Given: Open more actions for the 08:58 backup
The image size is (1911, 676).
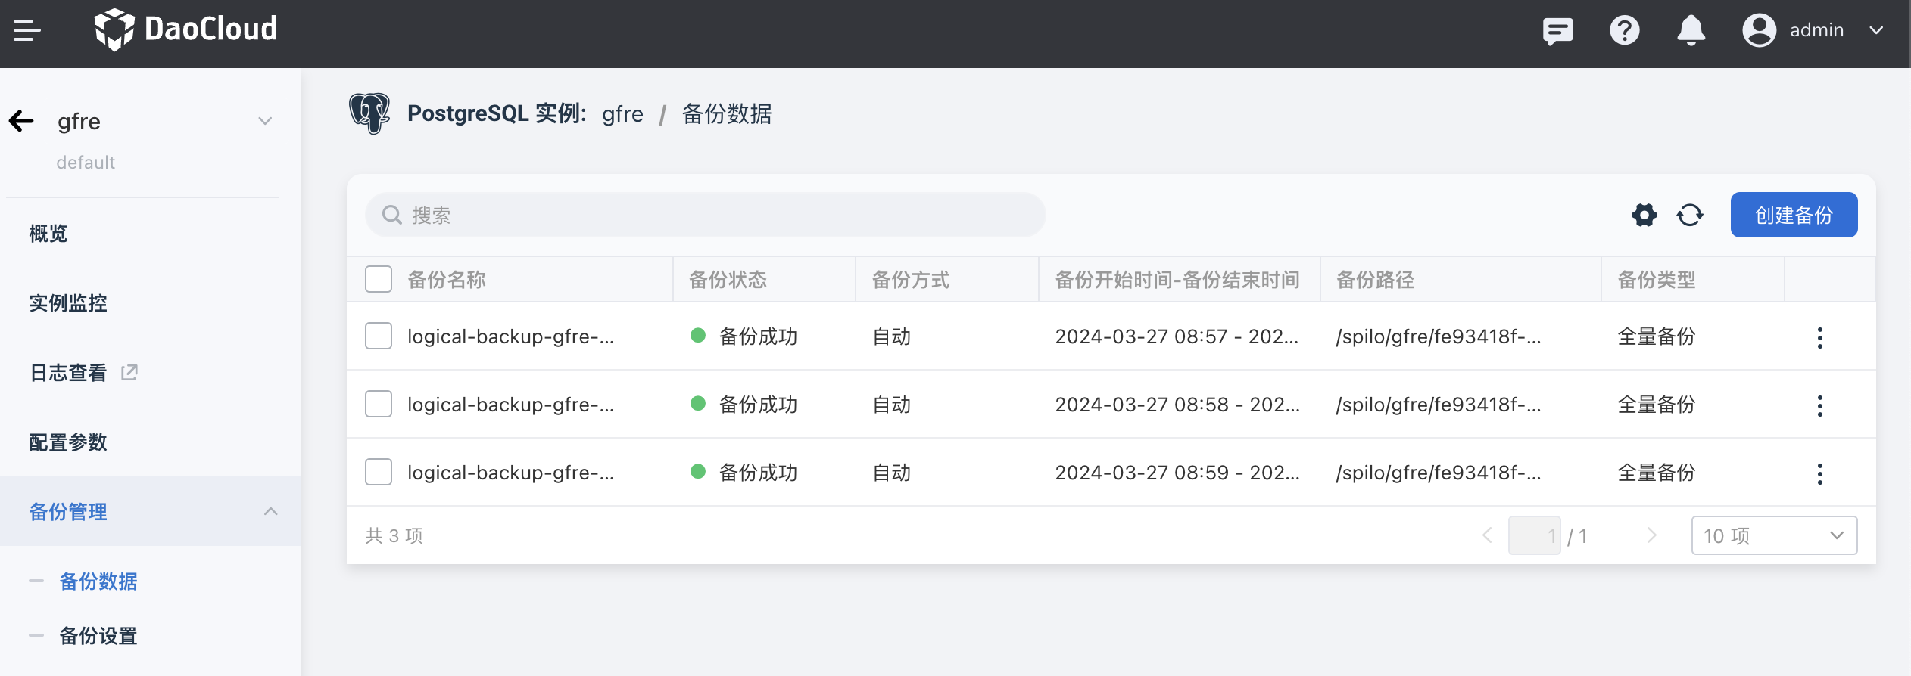Looking at the screenshot, I should pyautogui.click(x=1820, y=405).
